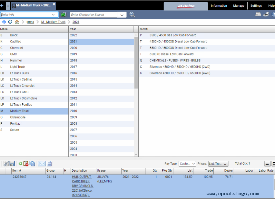Select the M - Medium Truck tab
275x199 pixels.
tap(33, 5)
